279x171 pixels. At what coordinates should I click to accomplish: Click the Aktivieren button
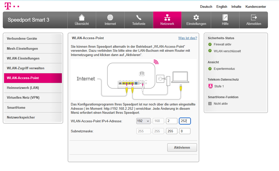tap(182, 148)
